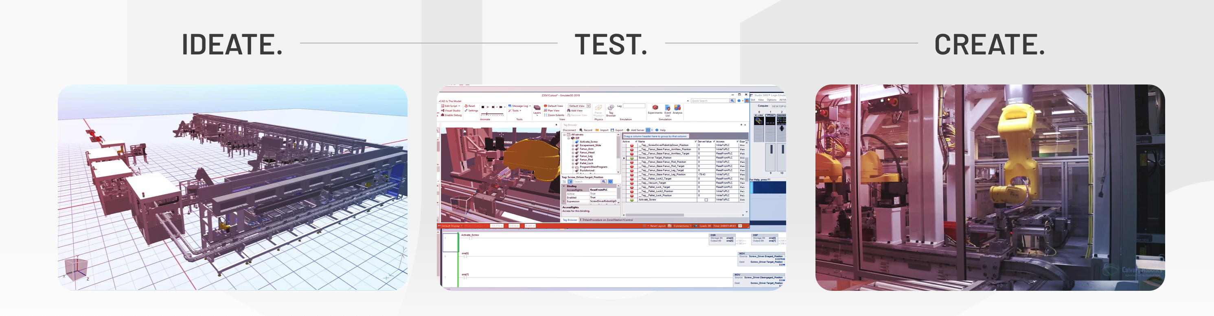Open the Event List
1214x316 pixels.
[667, 110]
